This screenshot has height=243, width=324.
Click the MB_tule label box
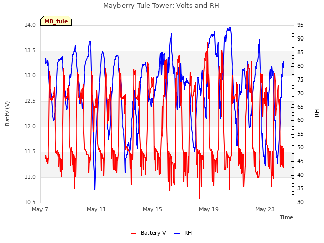[56, 21]
